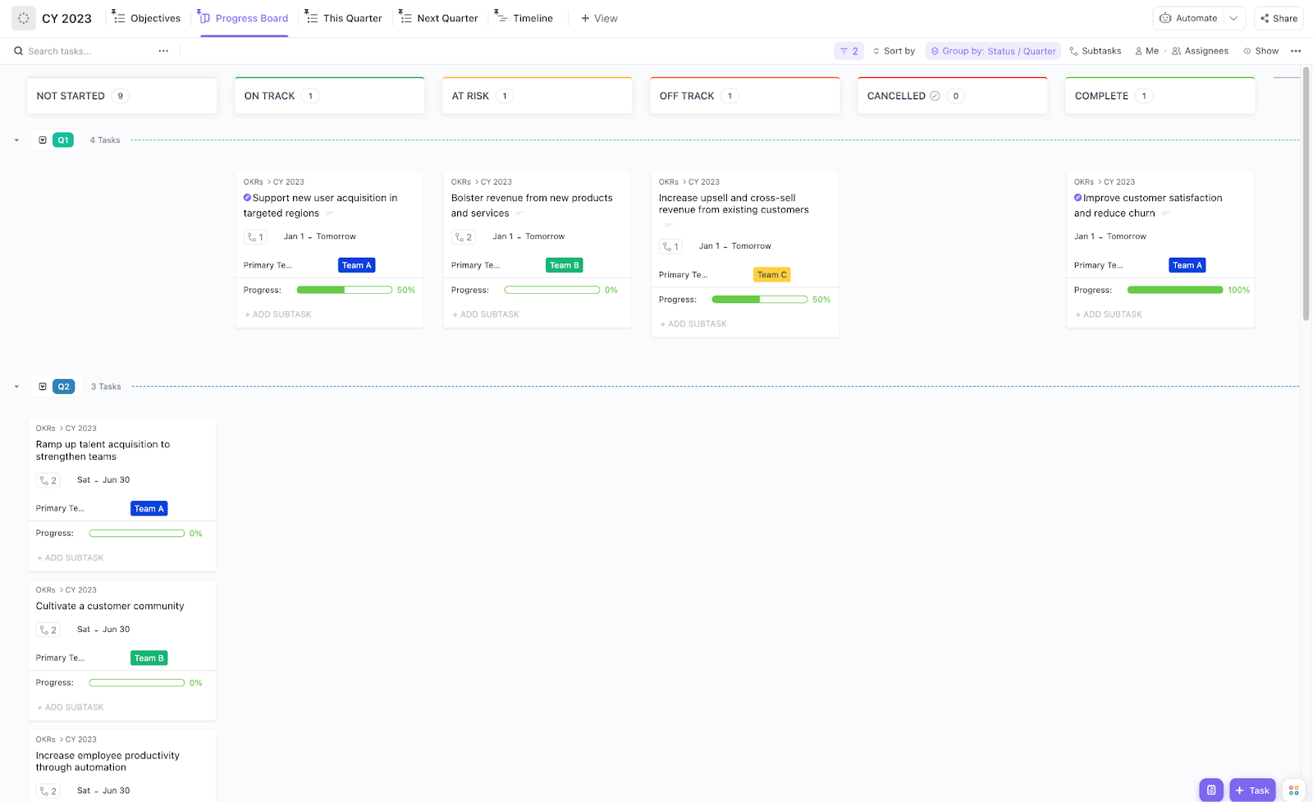
Task: Click the CY 2023 list icon
Action: click(24, 18)
